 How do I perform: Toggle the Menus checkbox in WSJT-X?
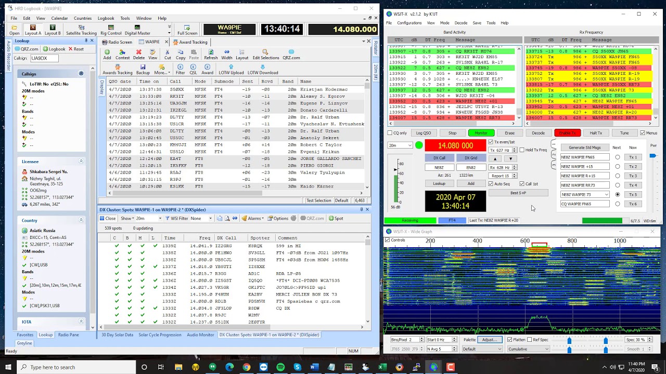643,133
